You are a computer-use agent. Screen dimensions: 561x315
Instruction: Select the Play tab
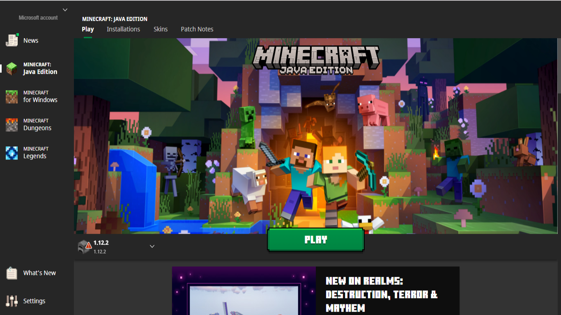tap(88, 29)
